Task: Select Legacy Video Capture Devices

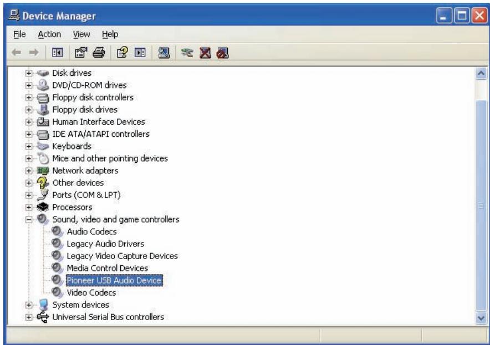Action: pyautogui.click(x=122, y=256)
